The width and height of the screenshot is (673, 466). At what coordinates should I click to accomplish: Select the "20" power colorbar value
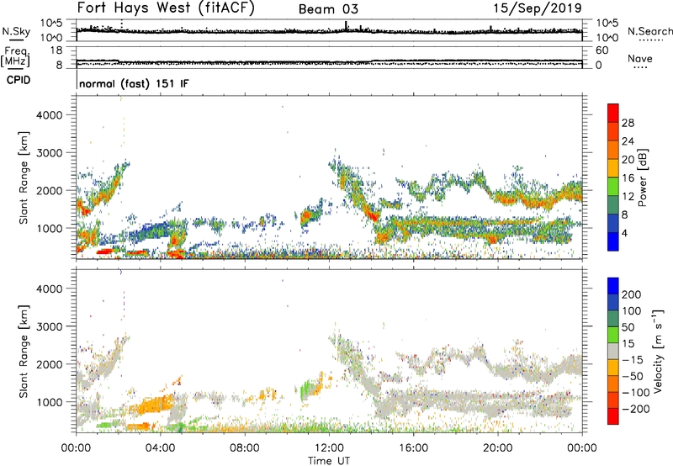click(x=628, y=160)
